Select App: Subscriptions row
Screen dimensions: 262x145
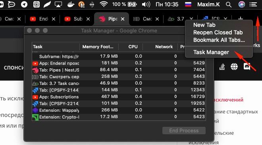click(x=119, y=97)
